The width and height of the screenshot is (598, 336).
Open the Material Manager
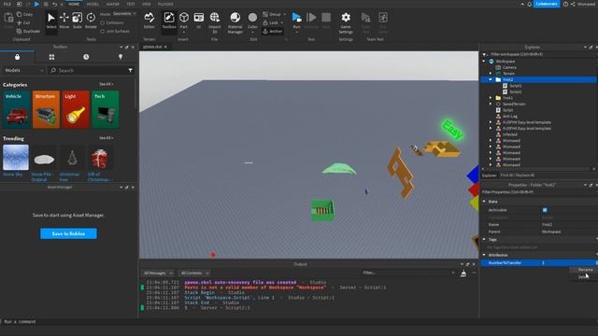pyautogui.click(x=235, y=22)
